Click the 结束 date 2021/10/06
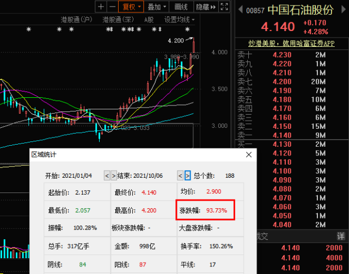Image resolution: width=349 pixels, height=274 pixels. coord(148,176)
